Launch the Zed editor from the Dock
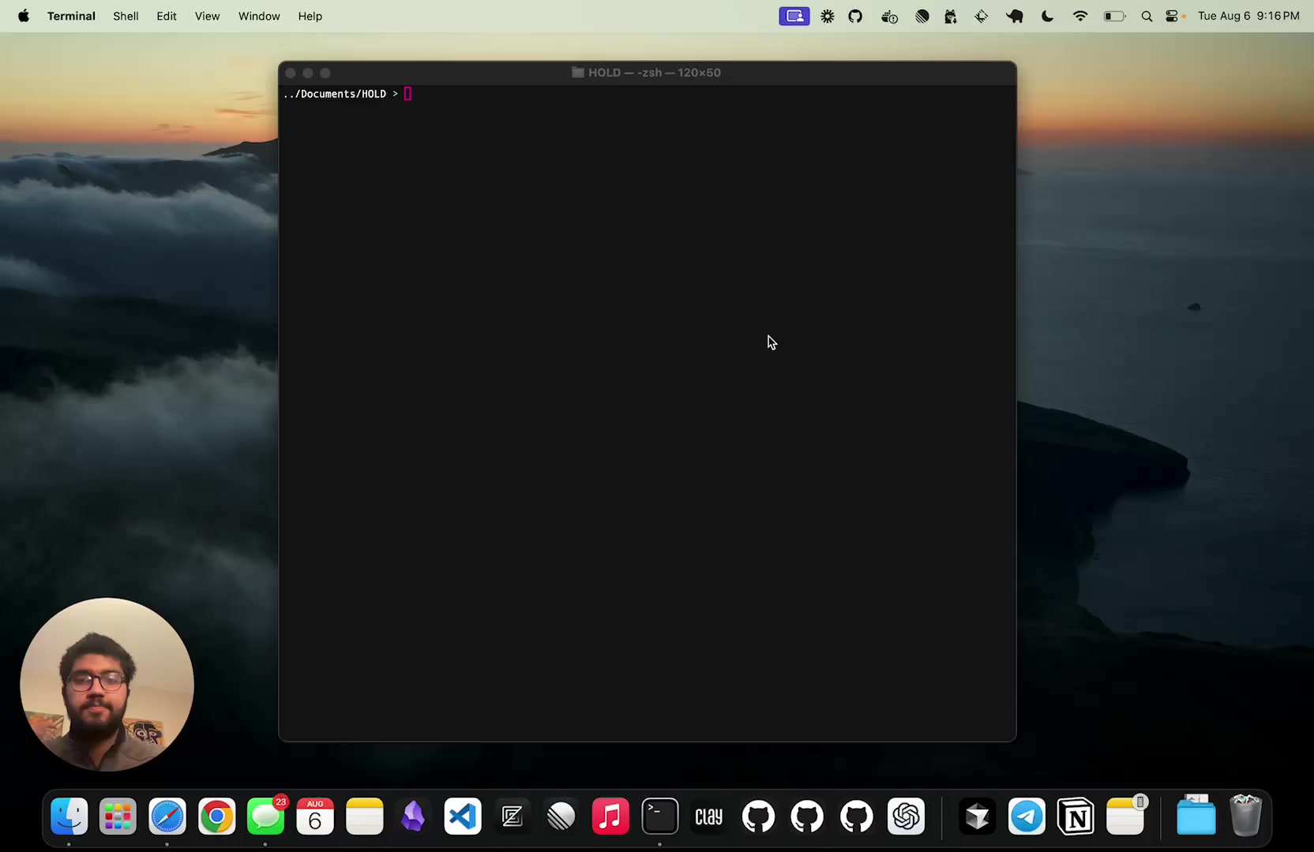This screenshot has width=1314, height=852. tap(512, 816)
